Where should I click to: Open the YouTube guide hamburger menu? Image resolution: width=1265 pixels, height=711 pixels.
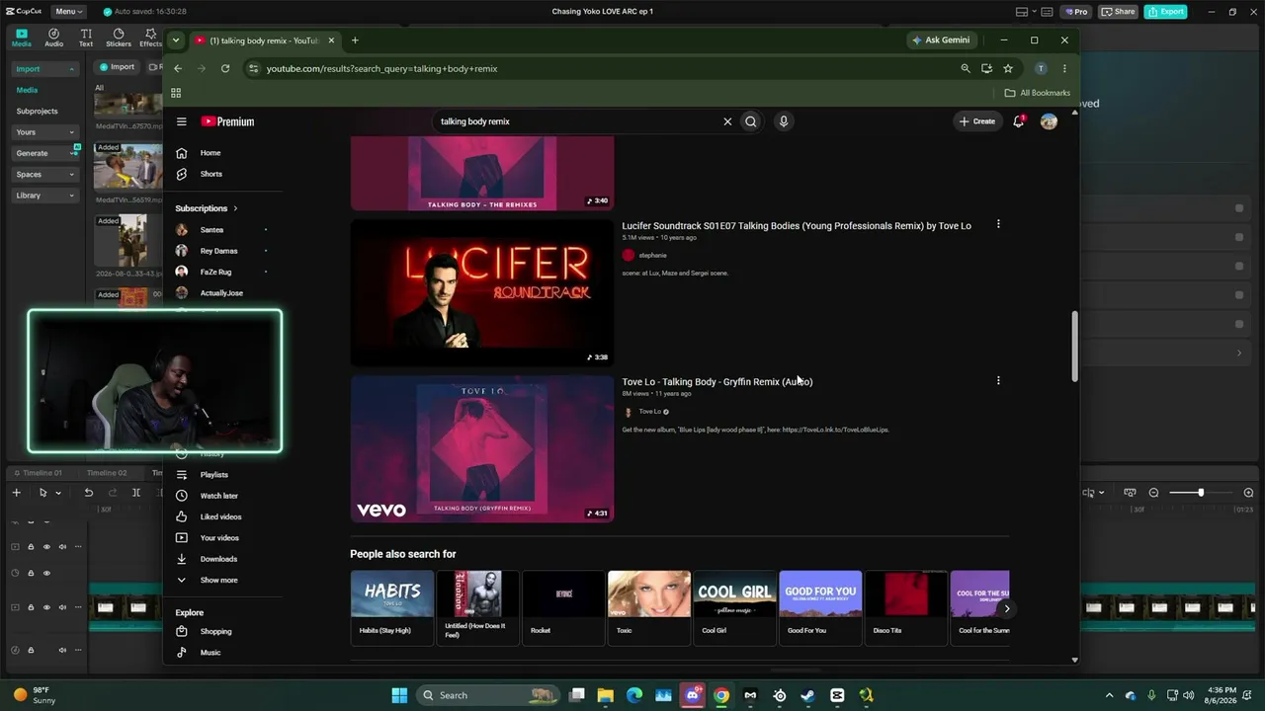coord(181,121)
